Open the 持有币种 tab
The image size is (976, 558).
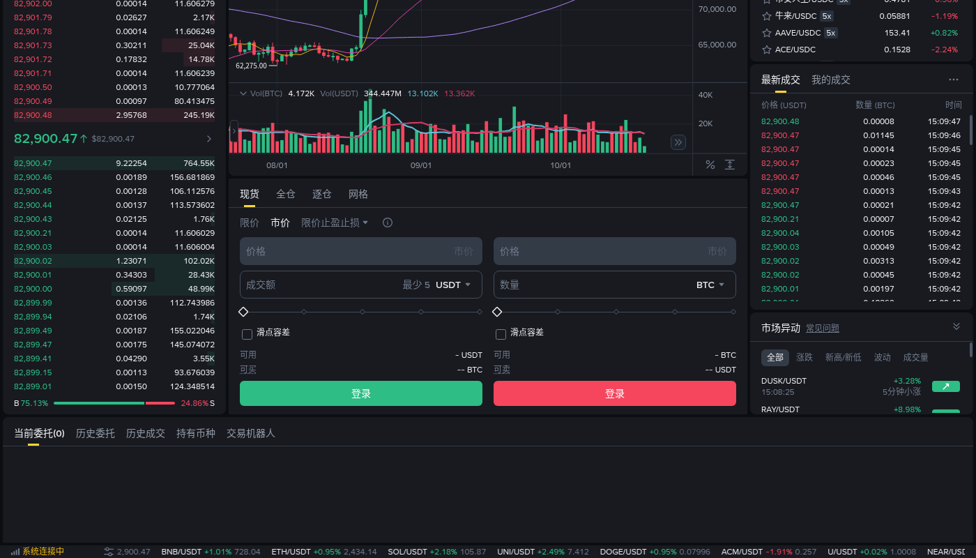tap(196, 433)
